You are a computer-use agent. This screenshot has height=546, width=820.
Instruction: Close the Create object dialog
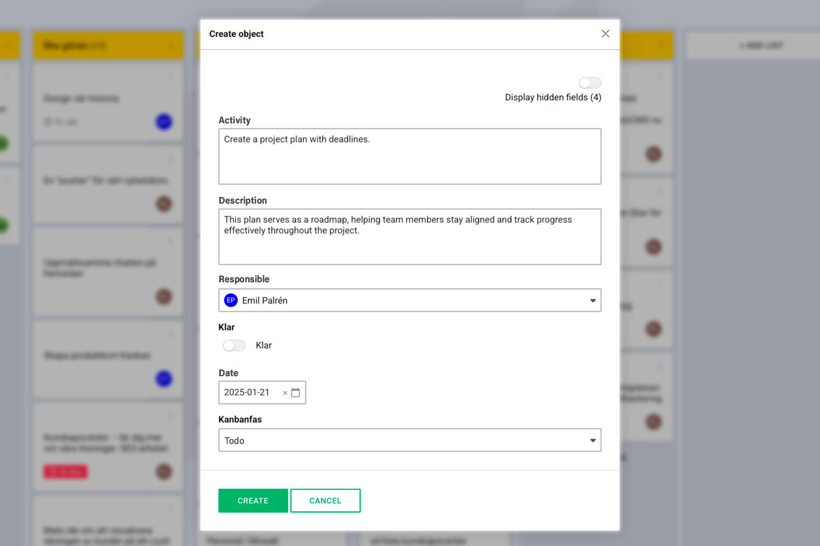(x=605, y=34)
